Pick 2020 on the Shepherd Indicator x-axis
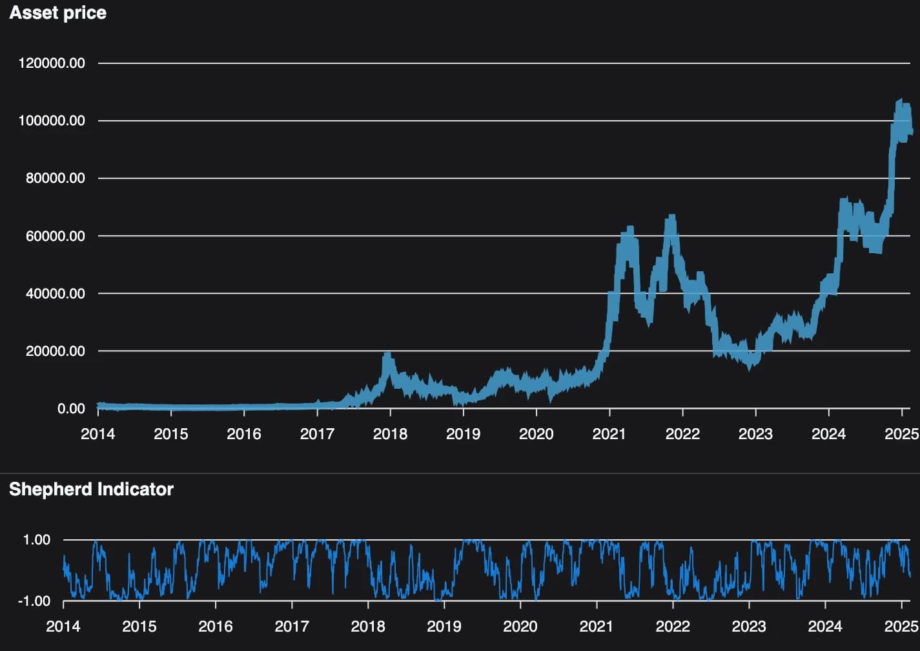 (x=520, y=626)
